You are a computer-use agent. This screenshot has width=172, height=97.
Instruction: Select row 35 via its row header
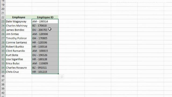click(3, 72)
